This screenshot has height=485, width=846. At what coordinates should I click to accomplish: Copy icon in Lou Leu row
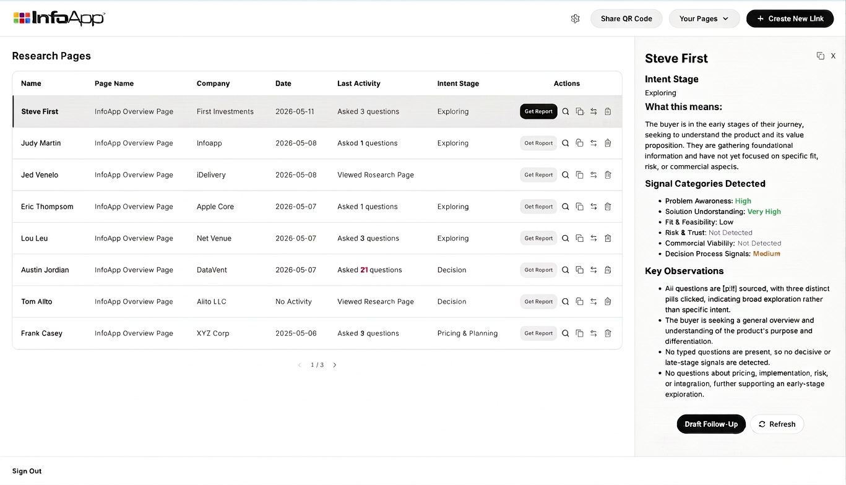(579, 238)
